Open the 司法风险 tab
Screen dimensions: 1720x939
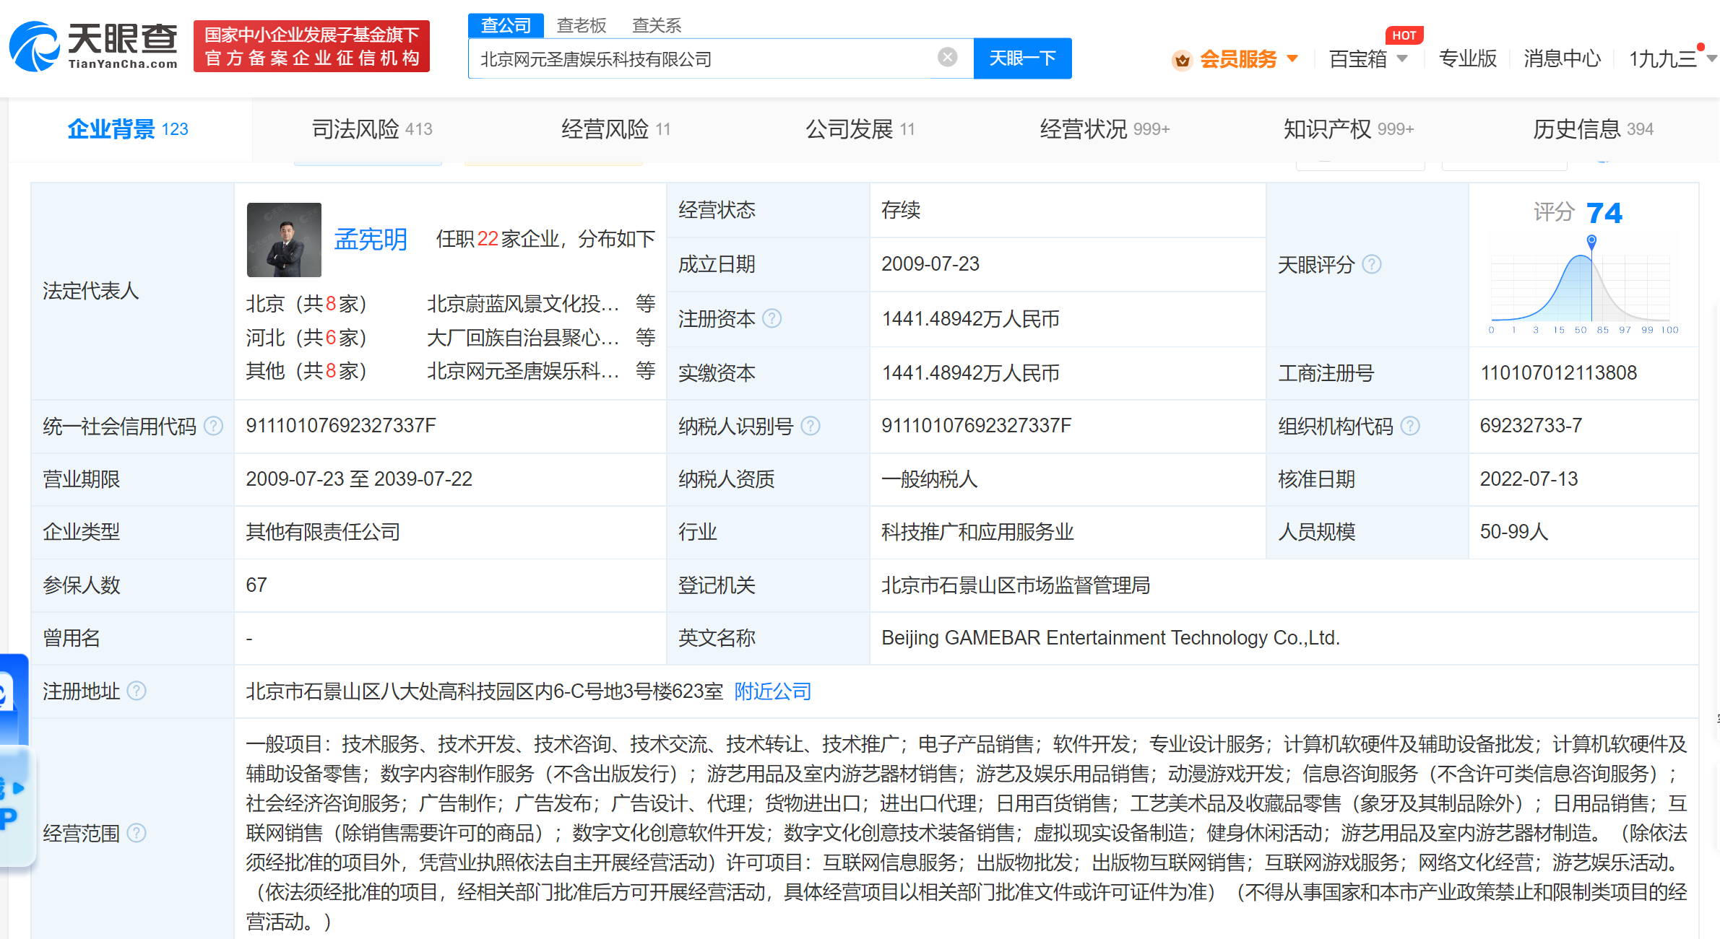point(372,129)
